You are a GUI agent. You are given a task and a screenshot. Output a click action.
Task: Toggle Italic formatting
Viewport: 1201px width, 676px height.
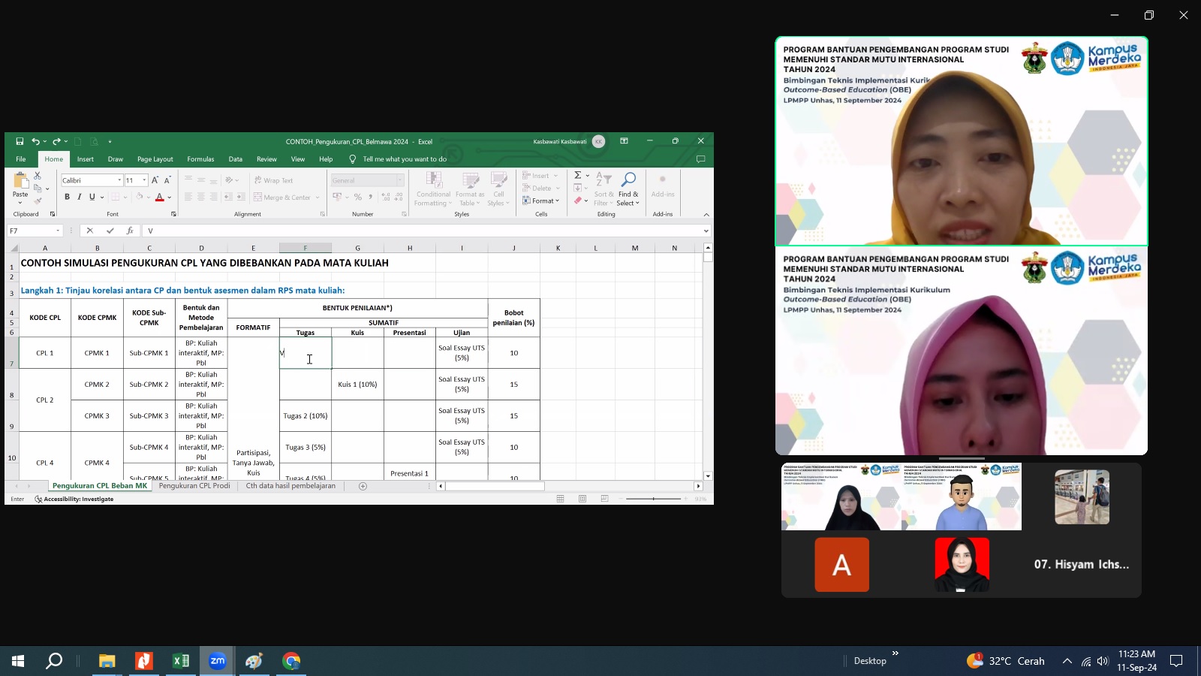[x=80, y=197]
